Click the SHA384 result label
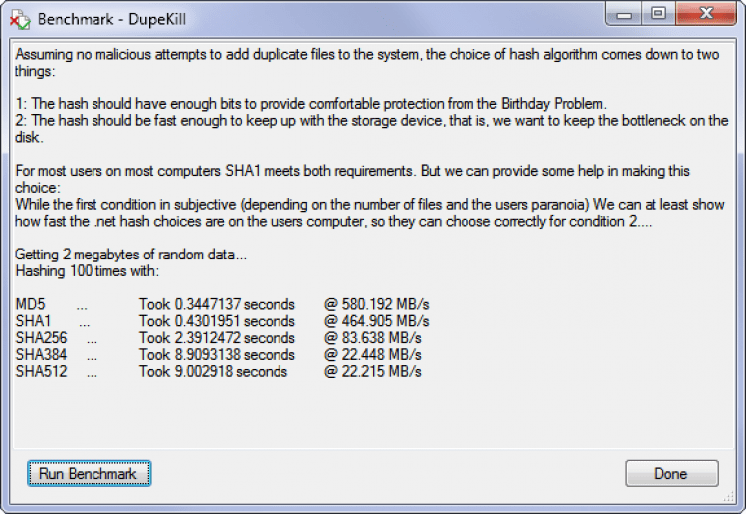 pyautogui.click(x=41, y=355)
